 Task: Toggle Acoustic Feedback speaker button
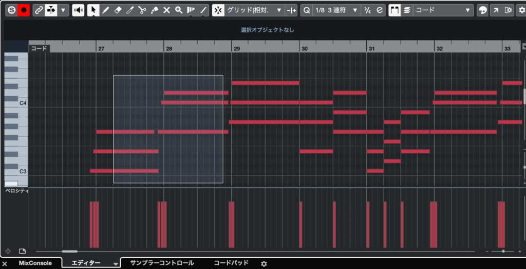[78, 10]
